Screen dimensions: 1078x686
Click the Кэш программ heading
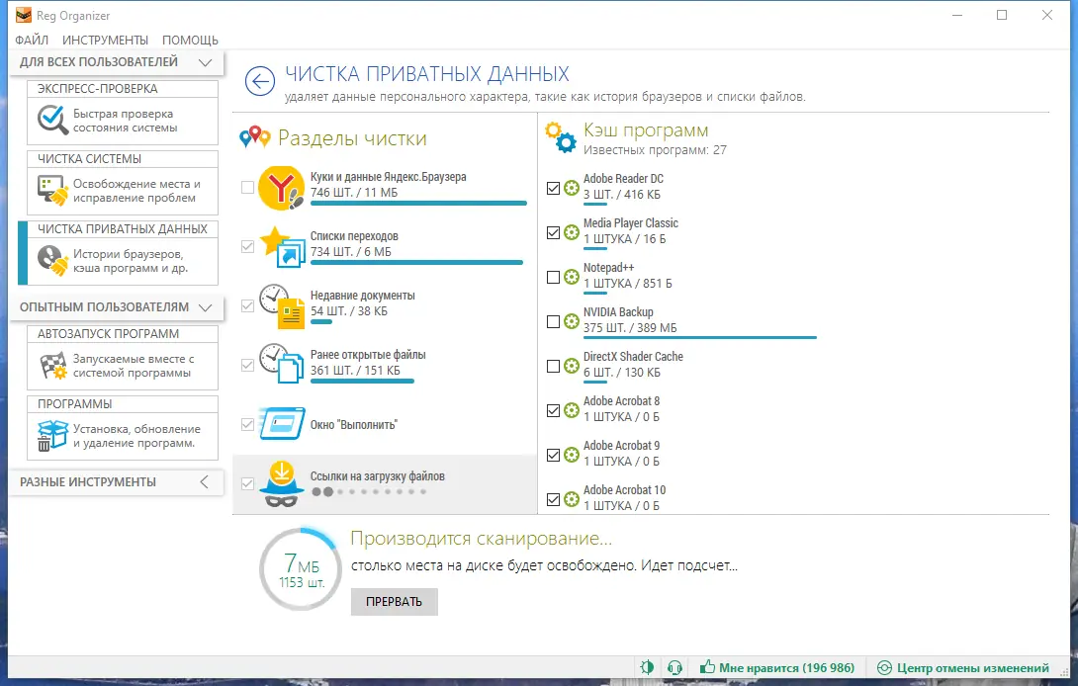(x=646, y=129)
